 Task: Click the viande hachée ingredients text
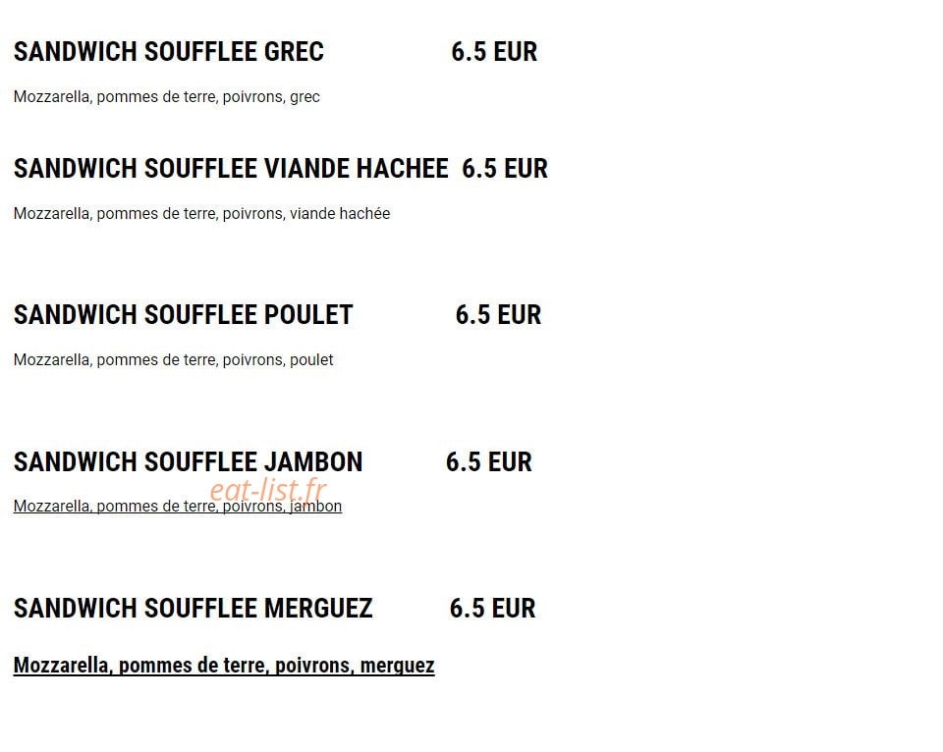[x=201, y=213]
